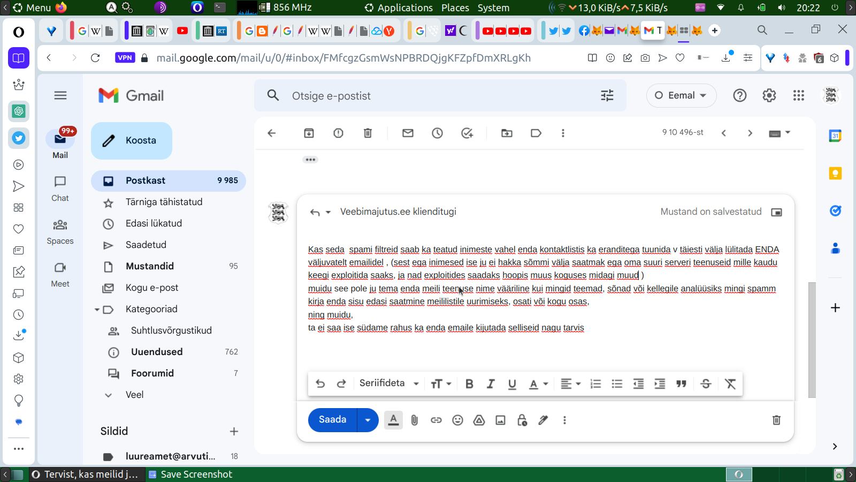Viewport: 856px width, 482px height.
Task: Discard draft with the trash icon
Action: click(776, 420)
